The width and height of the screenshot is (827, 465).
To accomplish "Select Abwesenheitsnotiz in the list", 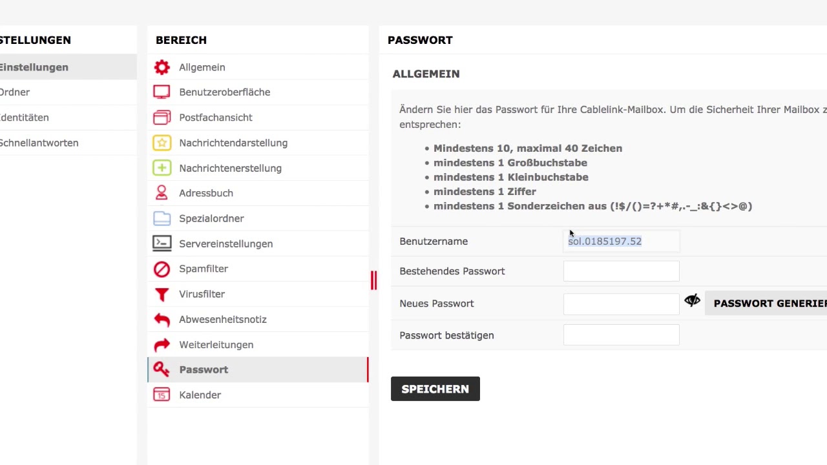I will 222,319.
